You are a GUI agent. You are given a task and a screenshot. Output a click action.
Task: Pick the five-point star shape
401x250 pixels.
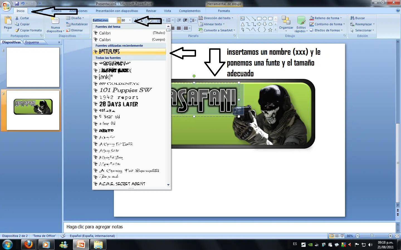coord(270,30)
